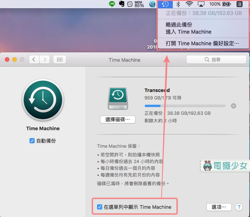Click the MEM 85% memory indicator
This screenshot has height=217, width=250.
click(139, 4)
